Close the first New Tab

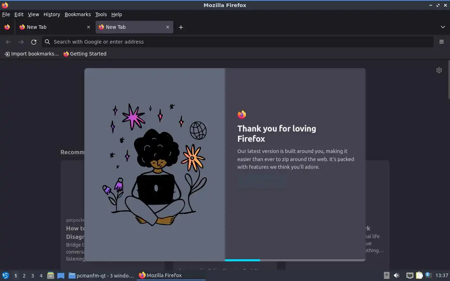pyautogui.click(x=89, y=27)
